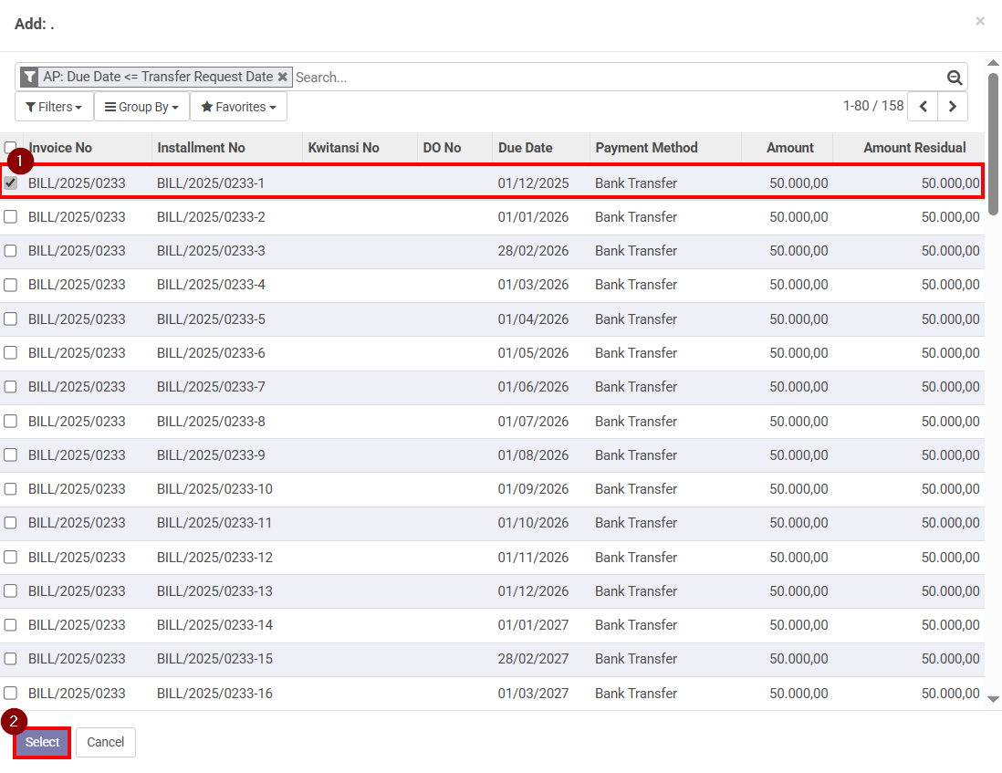Click the Cancel button
1002x773 pixels.
point(105,742)
